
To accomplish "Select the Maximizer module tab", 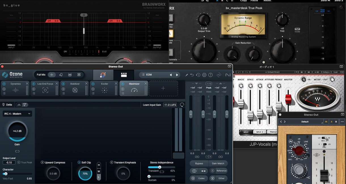I will (x=134, y=88).
